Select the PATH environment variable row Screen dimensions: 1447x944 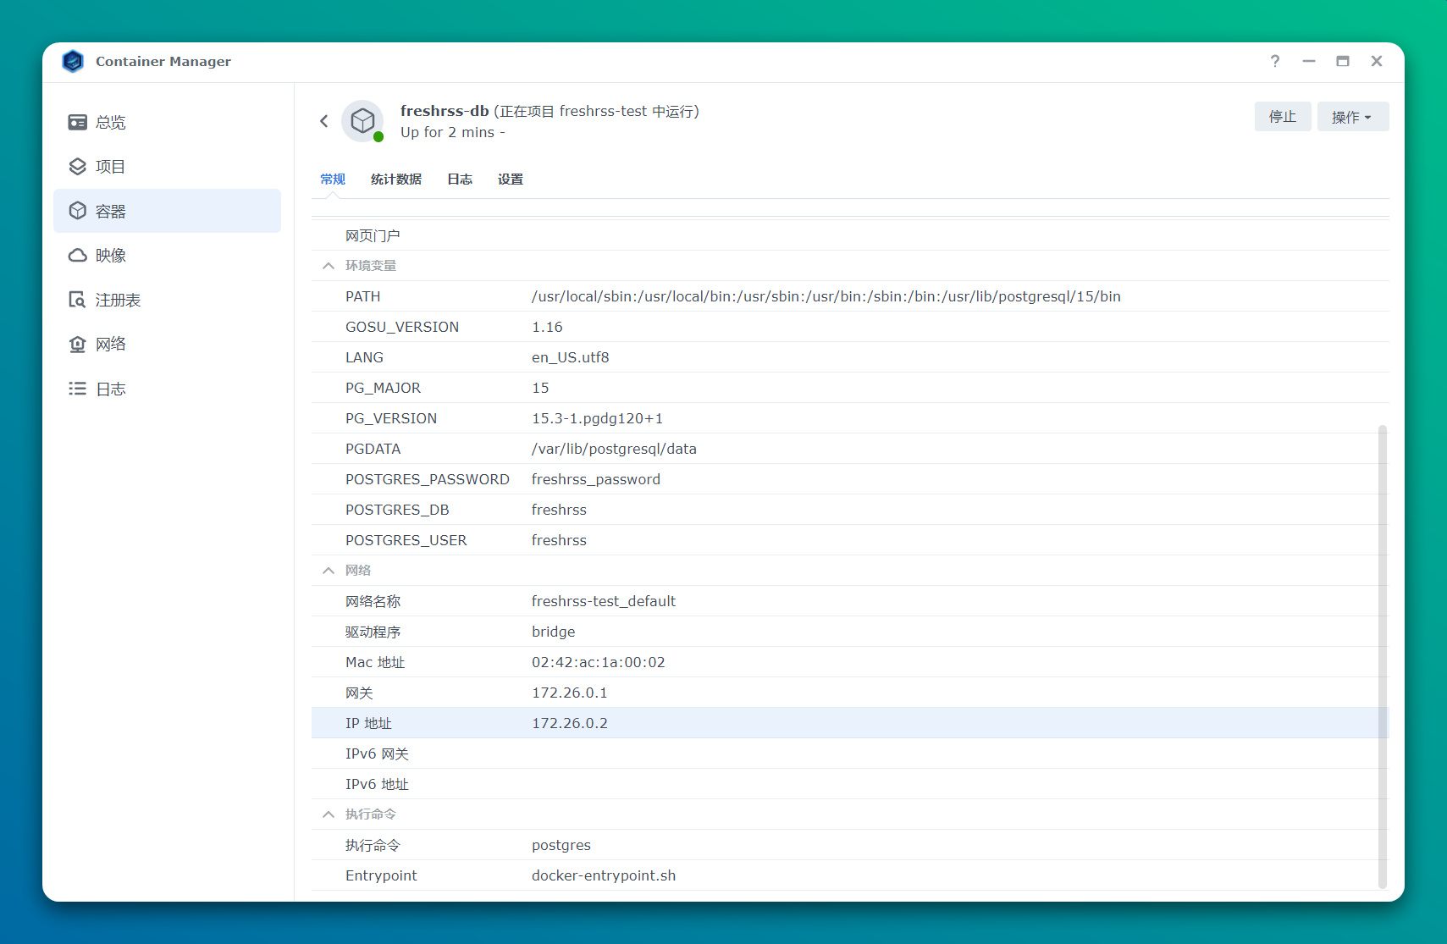(x=850, y=296)
